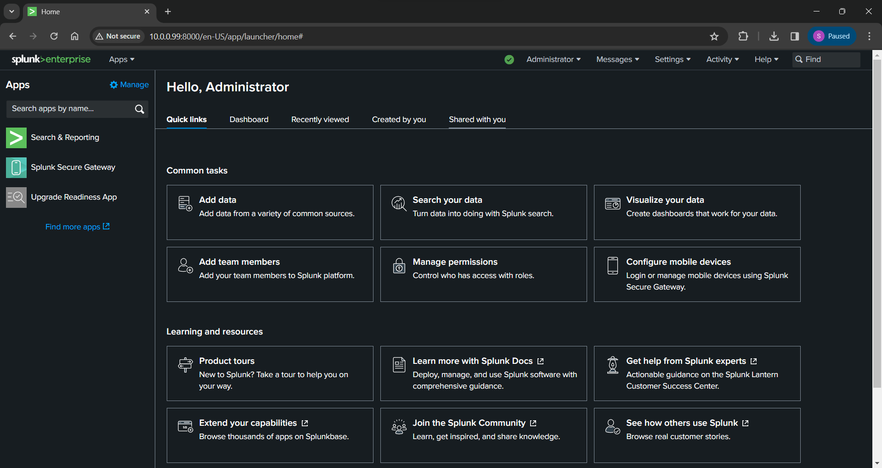Expand the Administrator dropdown

[x=554, y=60]
